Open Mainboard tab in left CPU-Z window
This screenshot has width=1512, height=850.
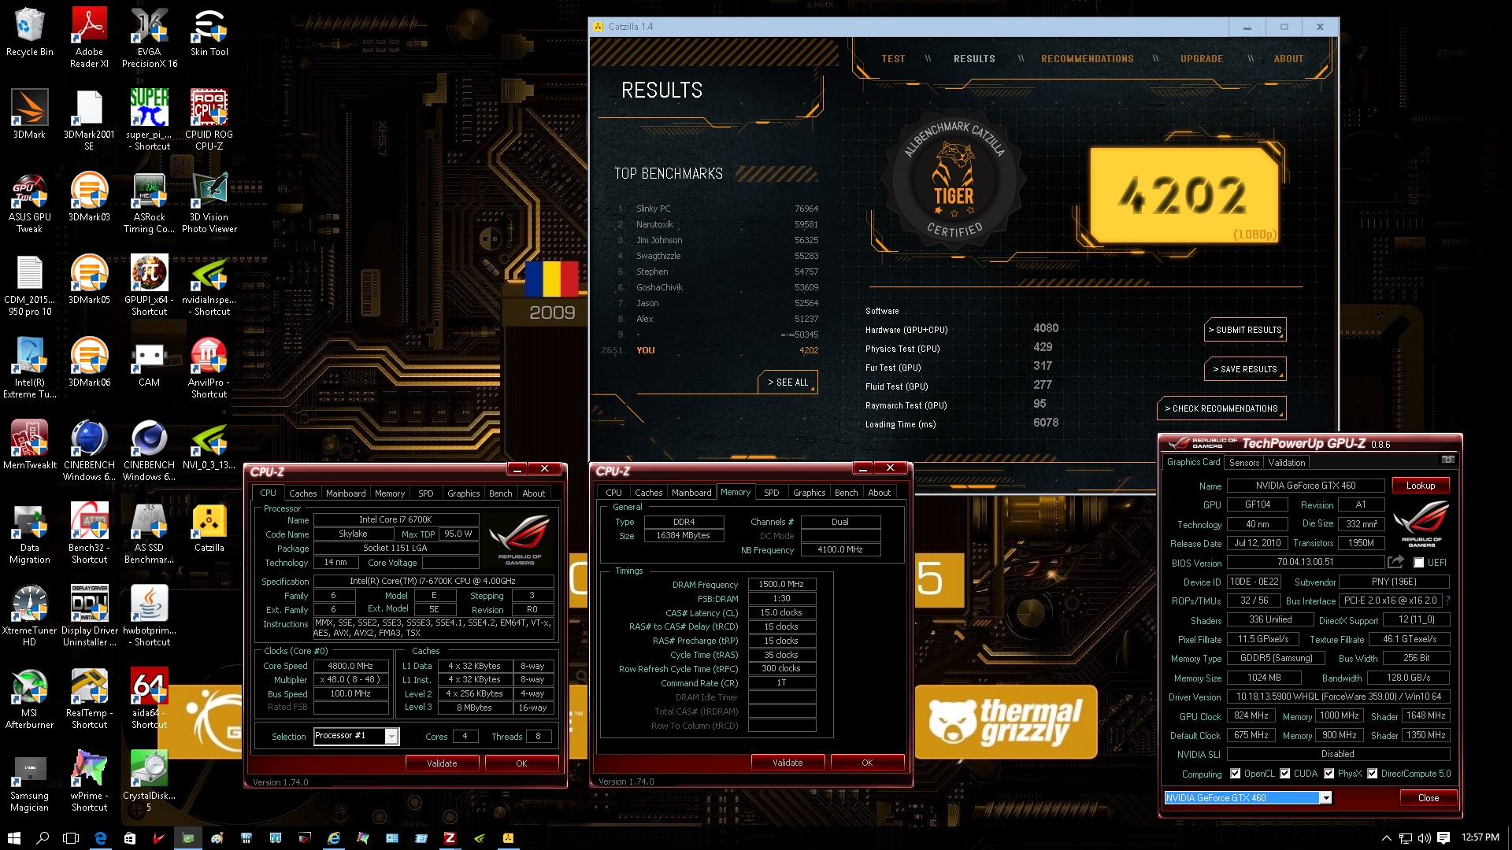point(346,493)
